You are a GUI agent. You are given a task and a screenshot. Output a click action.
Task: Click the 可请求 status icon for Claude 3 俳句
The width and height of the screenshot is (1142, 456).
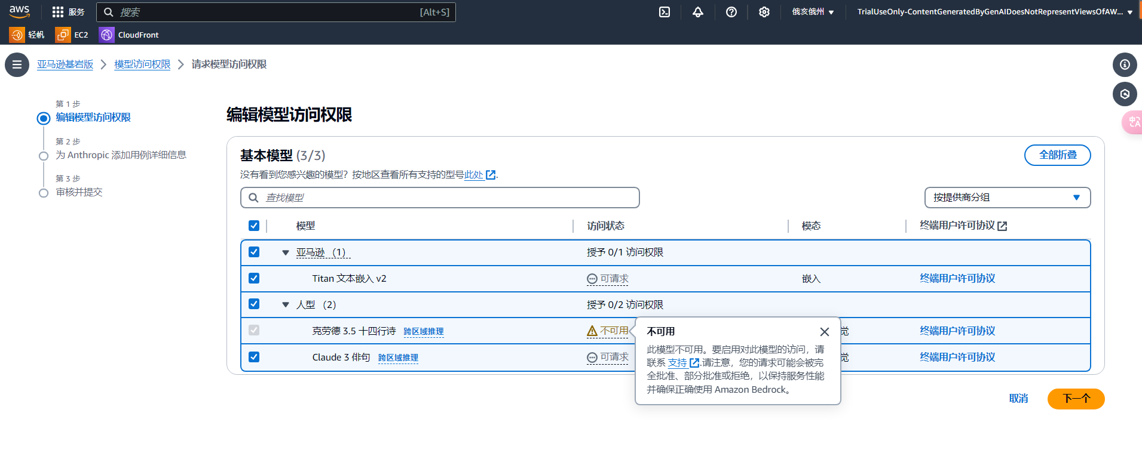(x=592, y=358)
